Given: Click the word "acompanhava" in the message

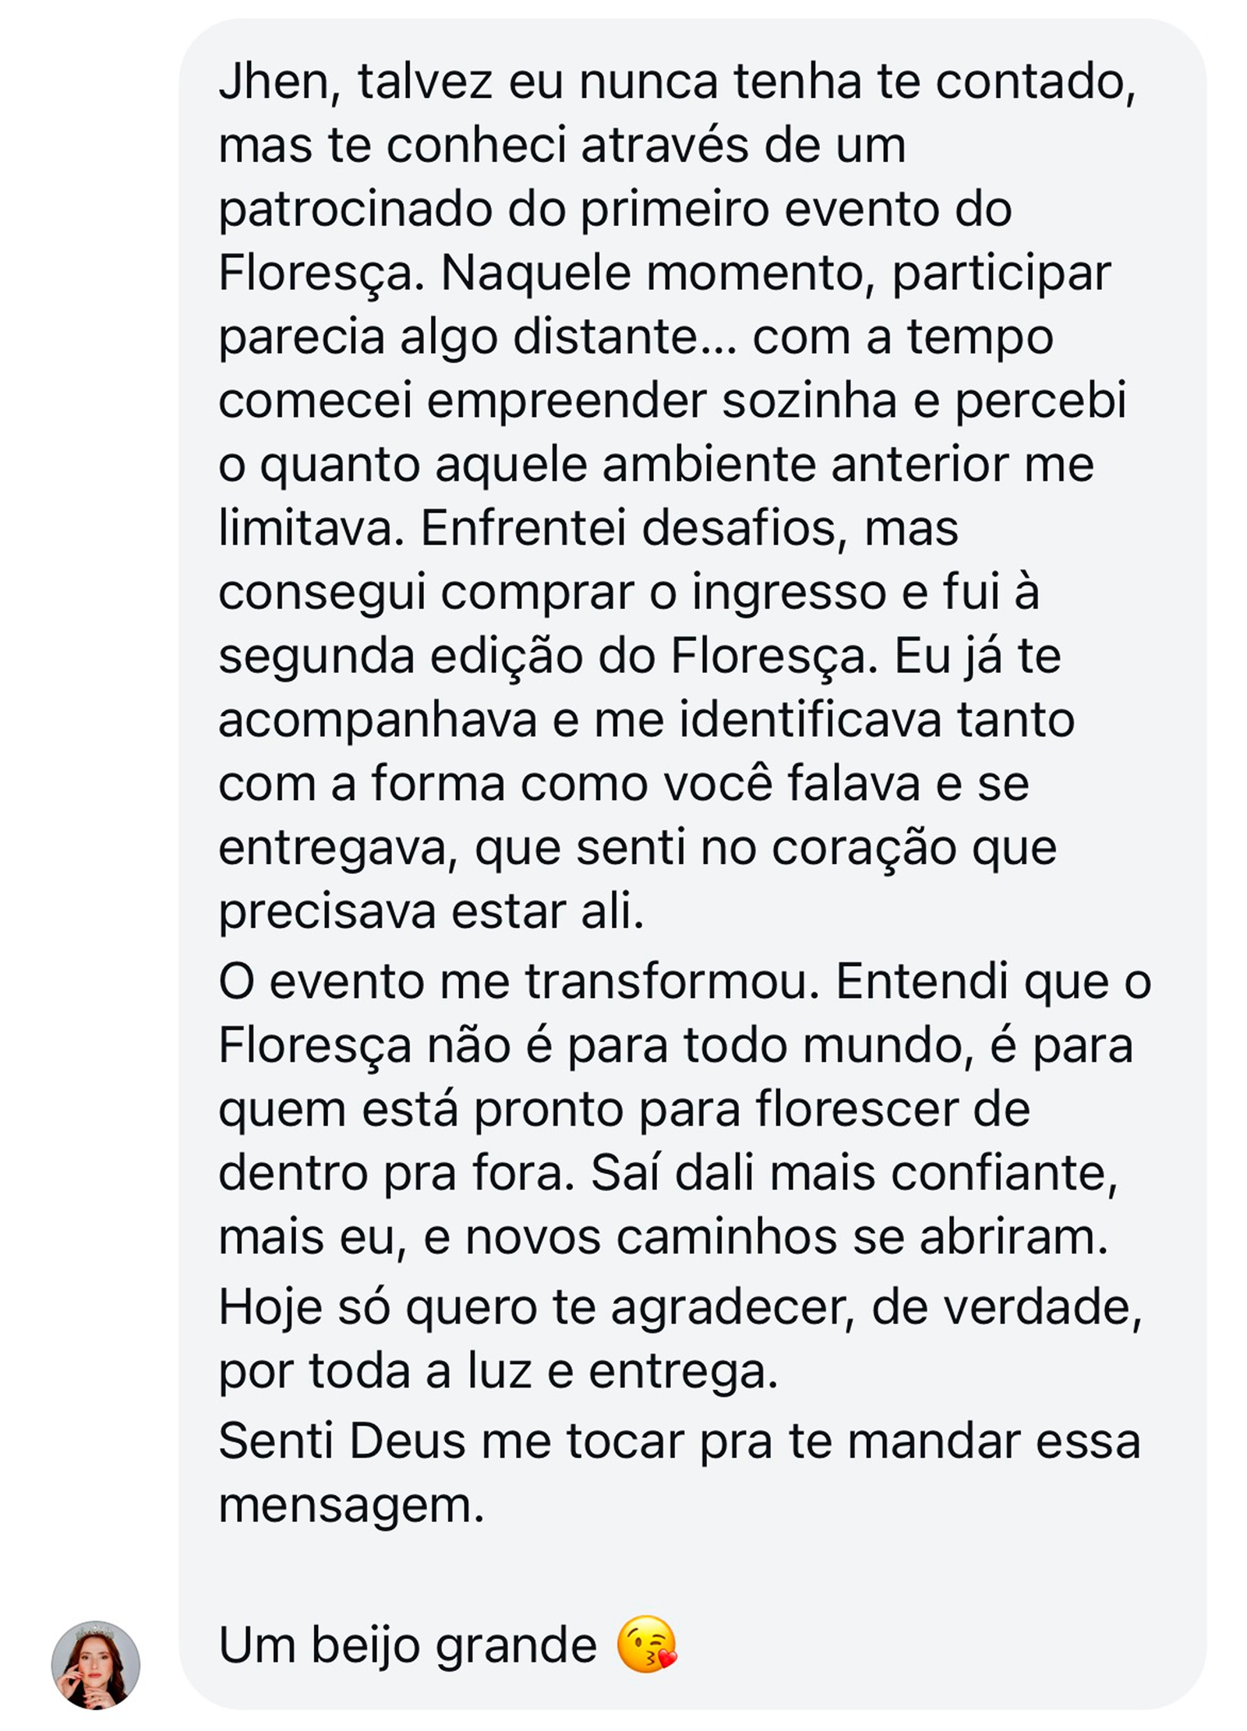Looking at the screenshot, I should tap(377, 721).
